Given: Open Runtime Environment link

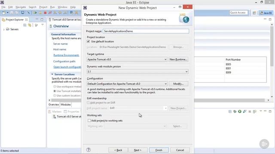Looking at the screenshot, I should (66, 55).
